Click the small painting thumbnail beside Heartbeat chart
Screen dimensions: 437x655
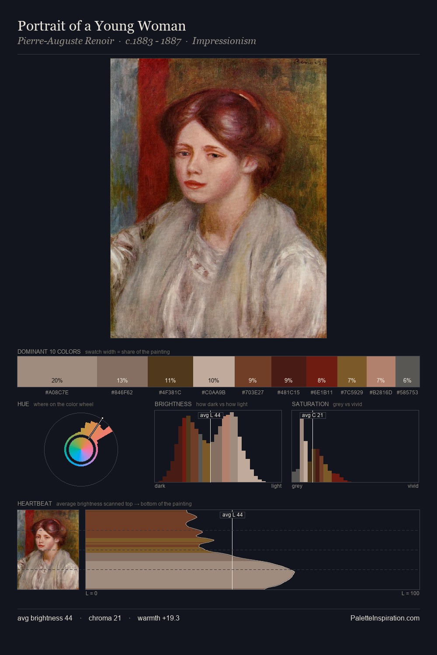(x=48, y=550)
